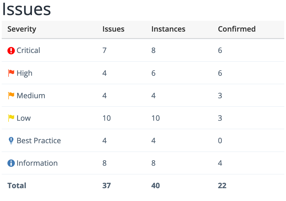The height and width of the screenshot is (201, 286).
Task: Click the Issues column header
Action: point(113,29)
